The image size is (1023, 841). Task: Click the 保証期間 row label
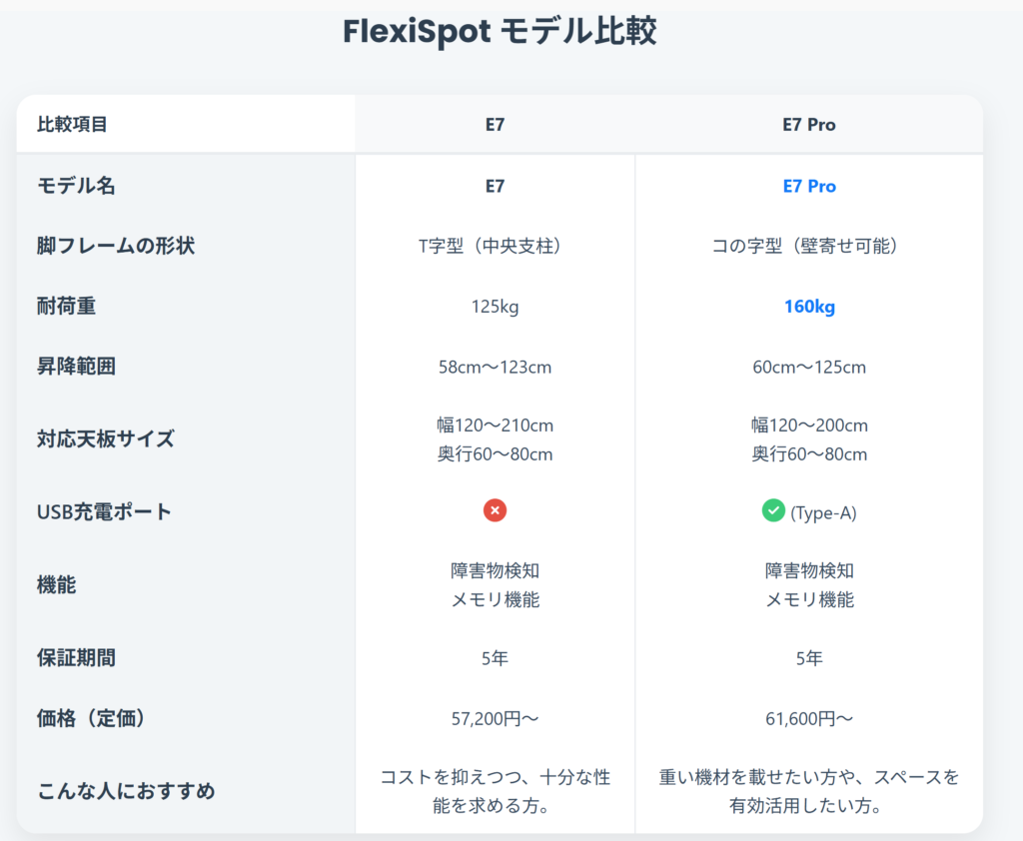(x=76, y=658)
